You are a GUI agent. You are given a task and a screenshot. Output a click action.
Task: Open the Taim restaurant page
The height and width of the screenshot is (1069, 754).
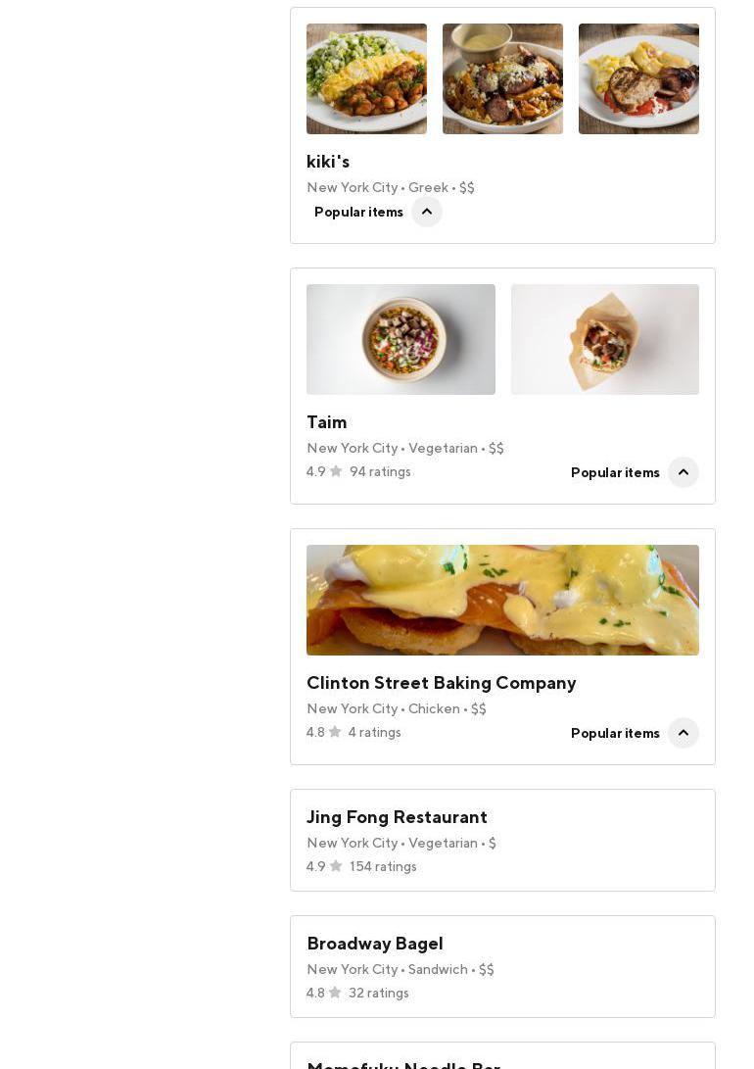pos(327,422)
